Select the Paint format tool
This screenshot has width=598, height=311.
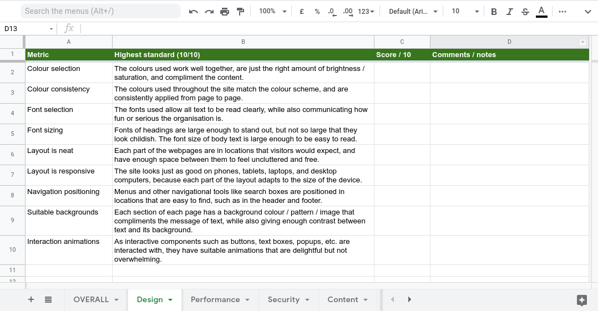[240, 12]
